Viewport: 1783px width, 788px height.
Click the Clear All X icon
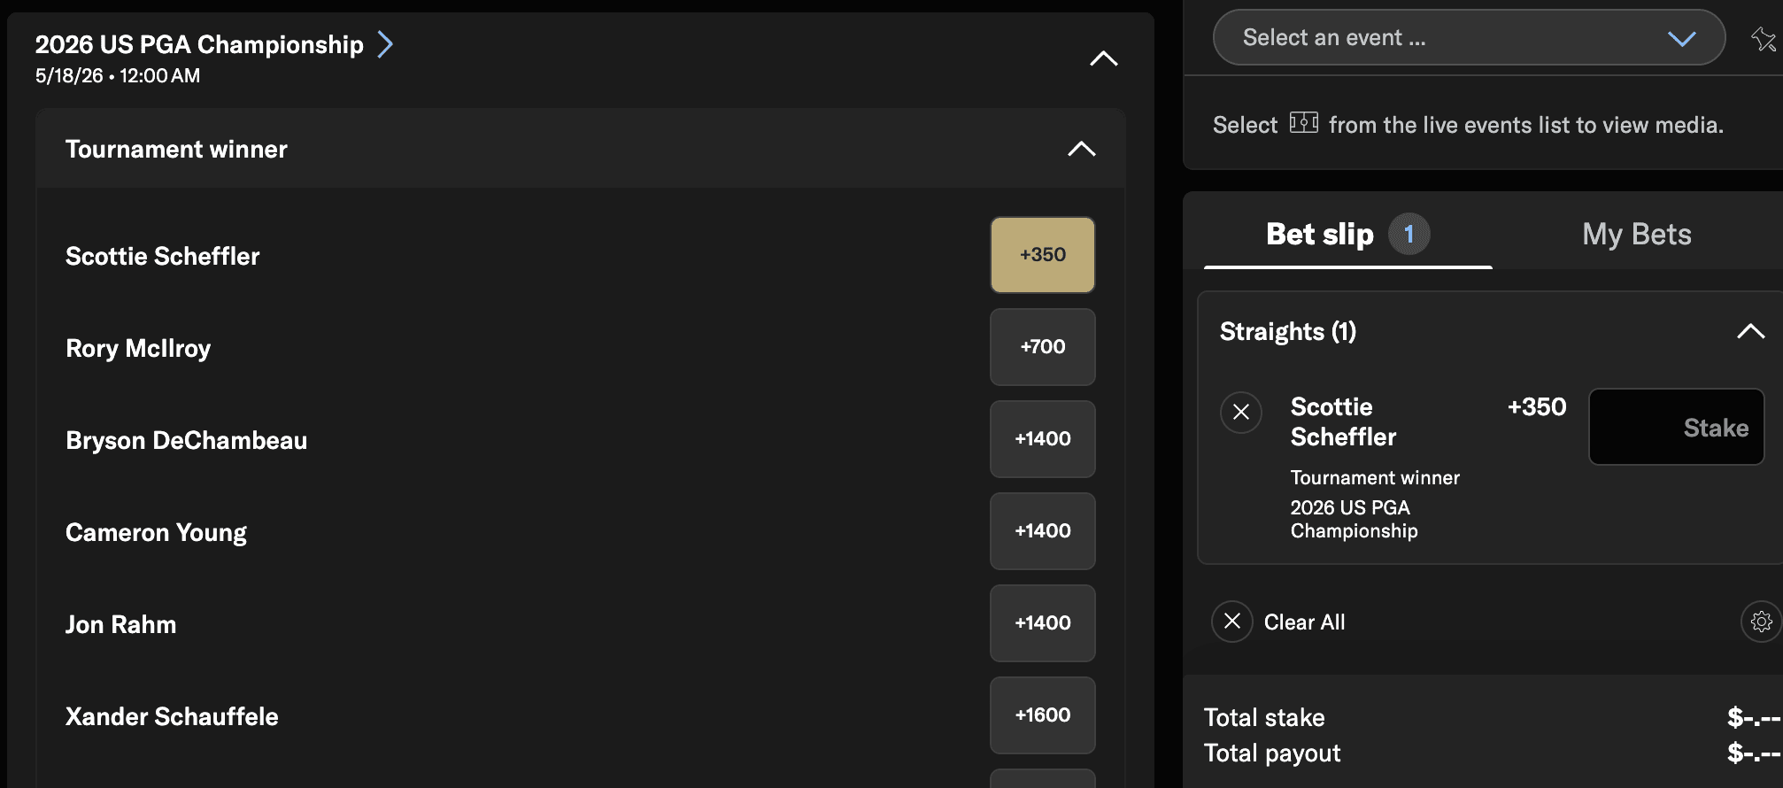tap(1232, 622)
